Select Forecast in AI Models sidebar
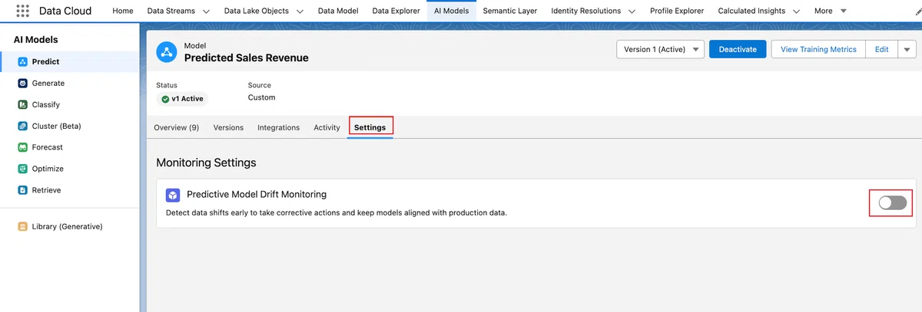The width and height of the screenshot is (922, 312). (70, 147)
